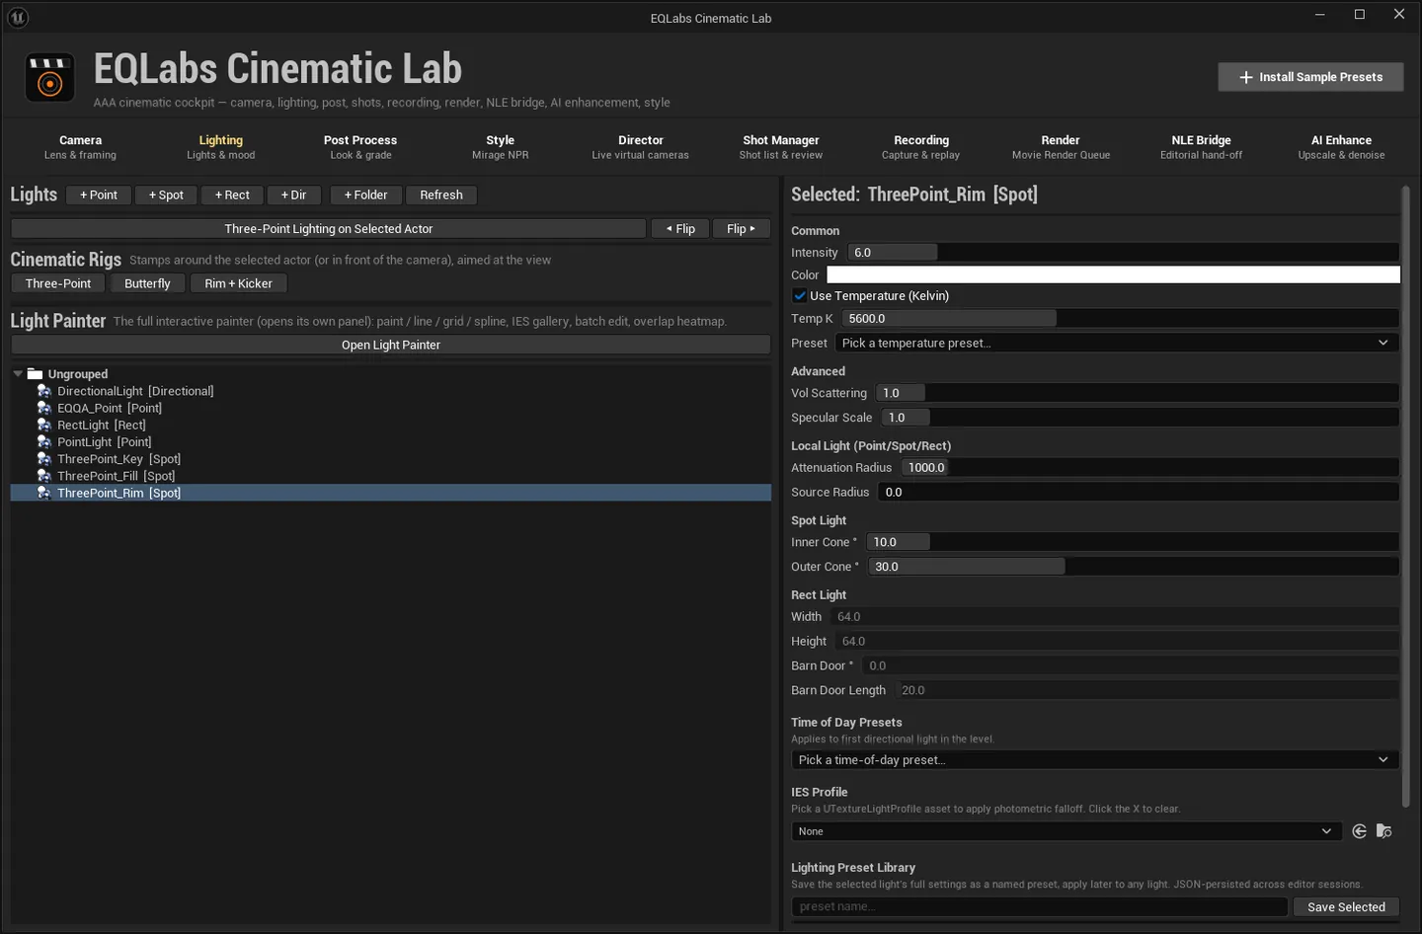Viewport: 1422px width, 934px height.
Task: Switch to the Camera tab
Action: pos(80,147)
